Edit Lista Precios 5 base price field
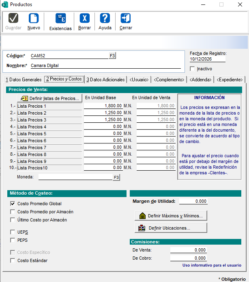The height and width of the screenshot is (282, 249). [x=103, y=133]
